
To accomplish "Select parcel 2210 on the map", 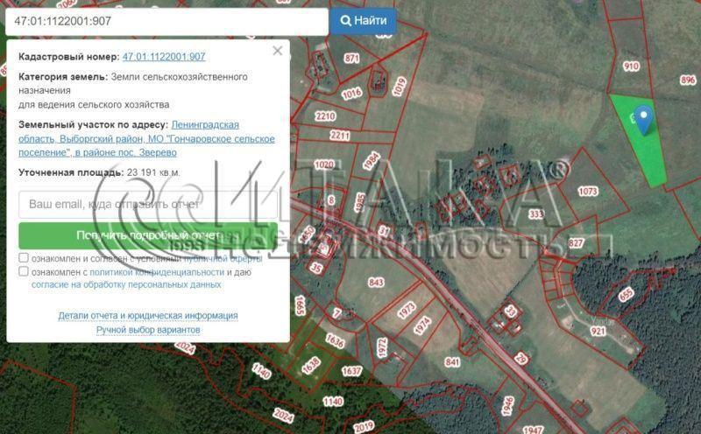I will click(325, 116).
